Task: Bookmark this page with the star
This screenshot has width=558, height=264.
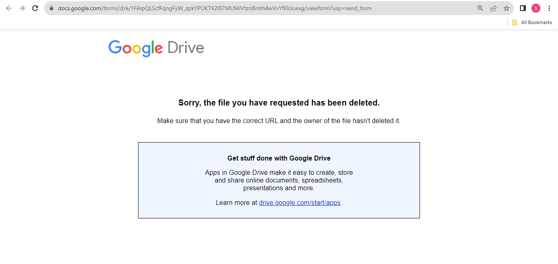Action: 507,8
